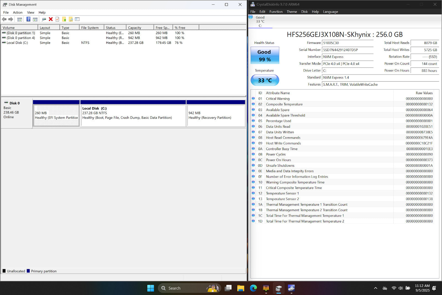Sort by the File System column header
The height and width of the screenshot is (295, 442).
coord(92,27)
